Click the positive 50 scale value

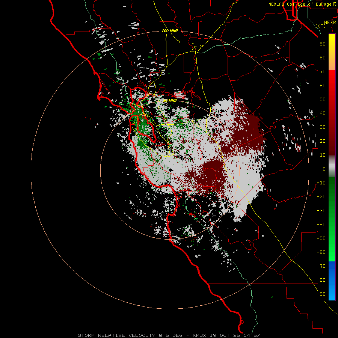[x=323, y=100]
